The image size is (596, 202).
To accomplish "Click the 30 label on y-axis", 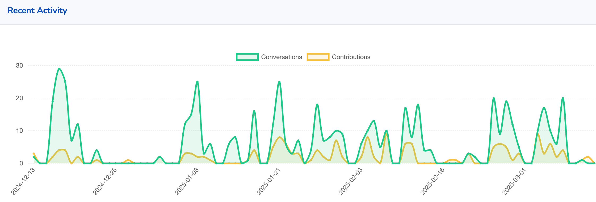I will [x=19, y=65].
